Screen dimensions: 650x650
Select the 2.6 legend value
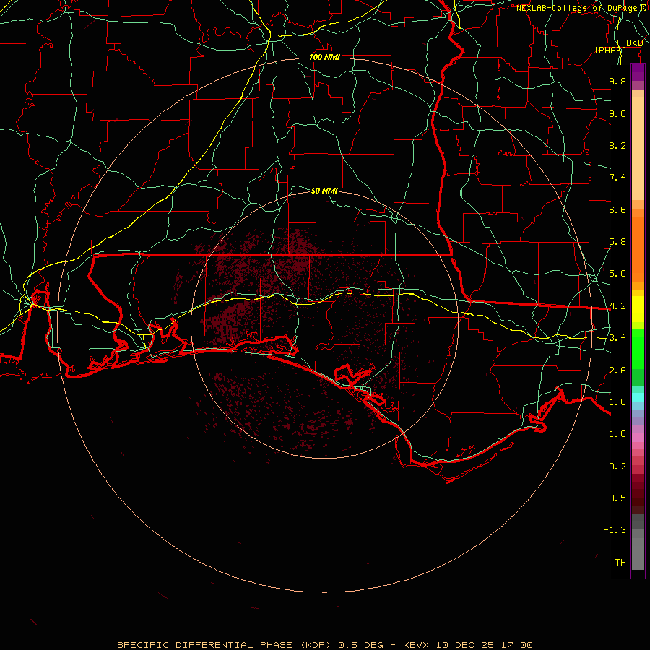[617, 370]
